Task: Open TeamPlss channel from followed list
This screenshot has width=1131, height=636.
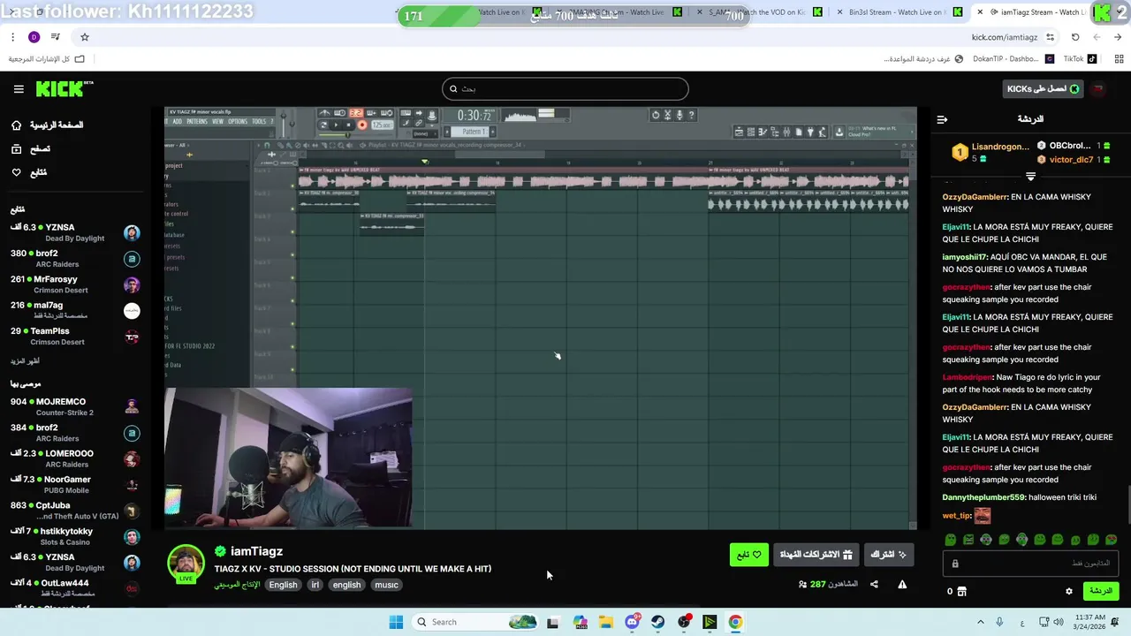Action: click(x=75, y=336)
